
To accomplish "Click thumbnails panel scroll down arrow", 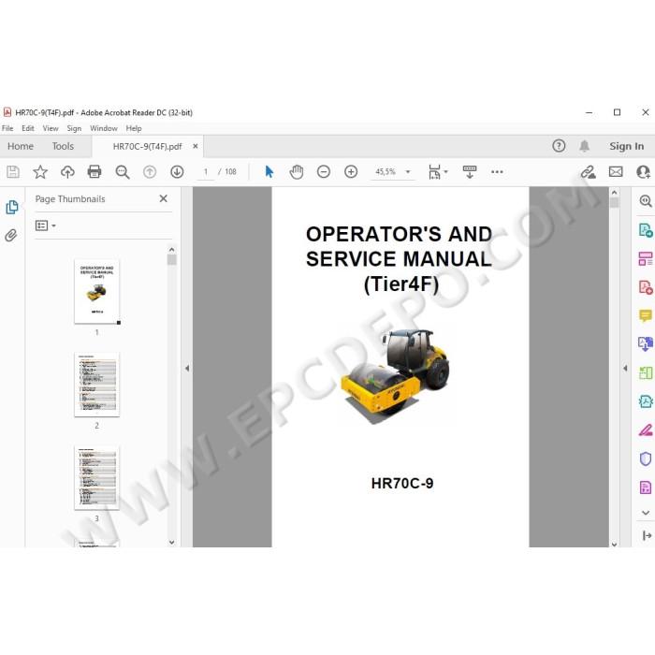I will 171,542.
